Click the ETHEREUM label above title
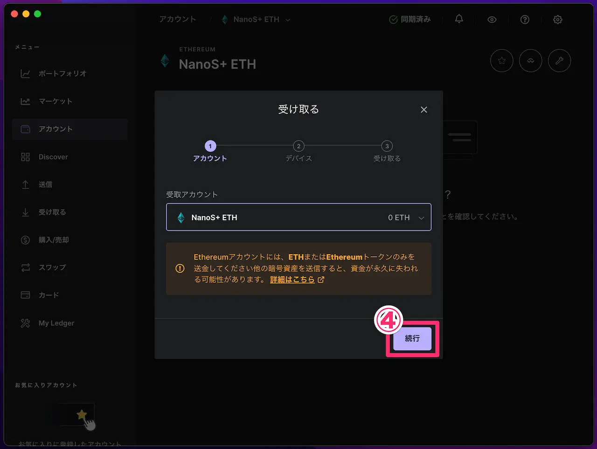 pos(197,49)
